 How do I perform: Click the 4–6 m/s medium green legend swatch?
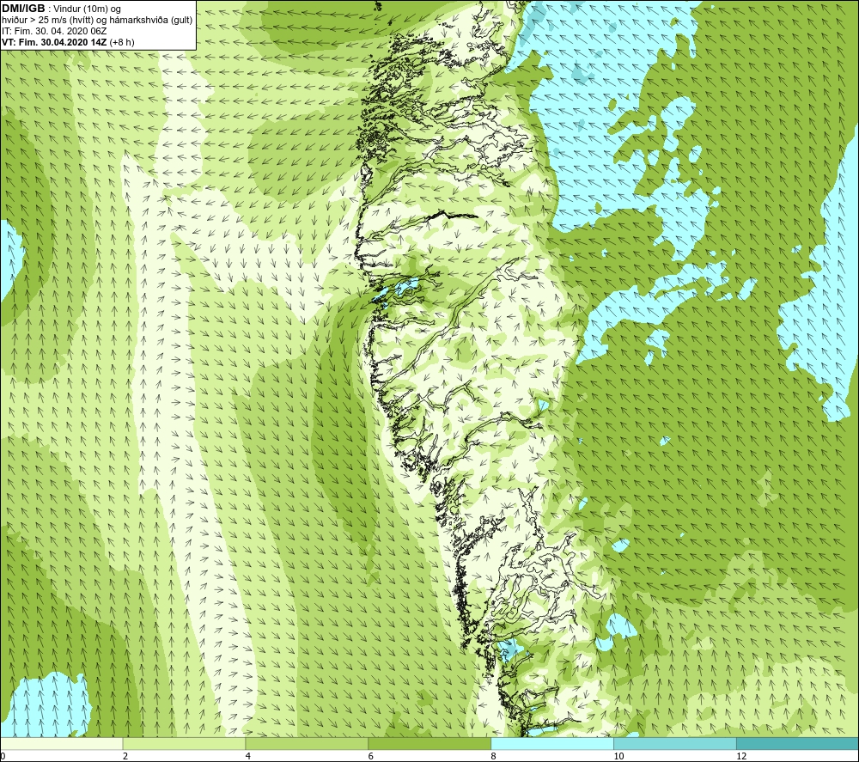[x=307, y=743]
